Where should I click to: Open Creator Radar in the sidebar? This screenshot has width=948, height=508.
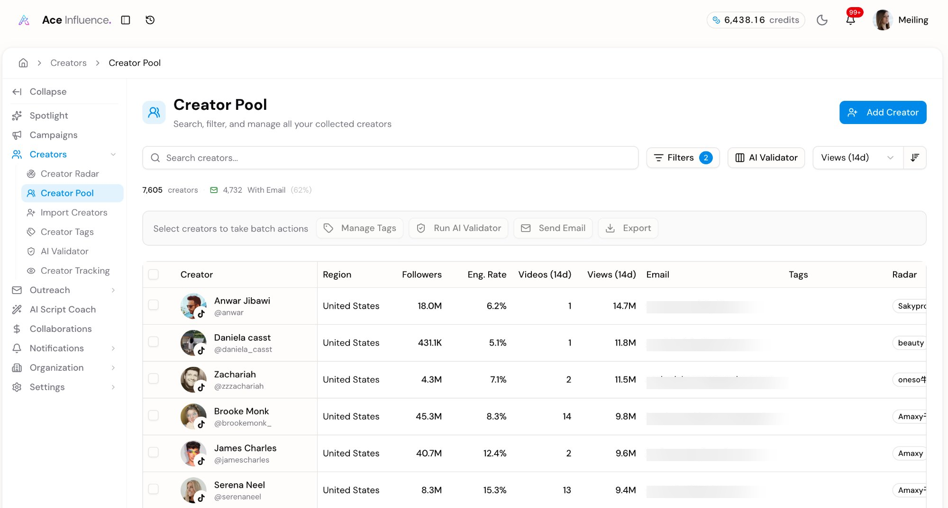70,174
